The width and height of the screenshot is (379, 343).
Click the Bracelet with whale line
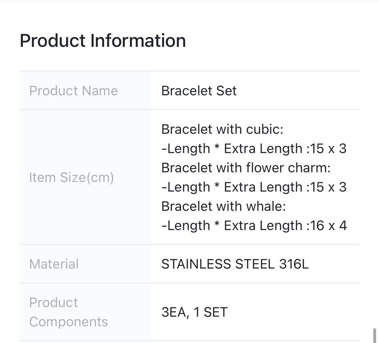coord(224,206)
